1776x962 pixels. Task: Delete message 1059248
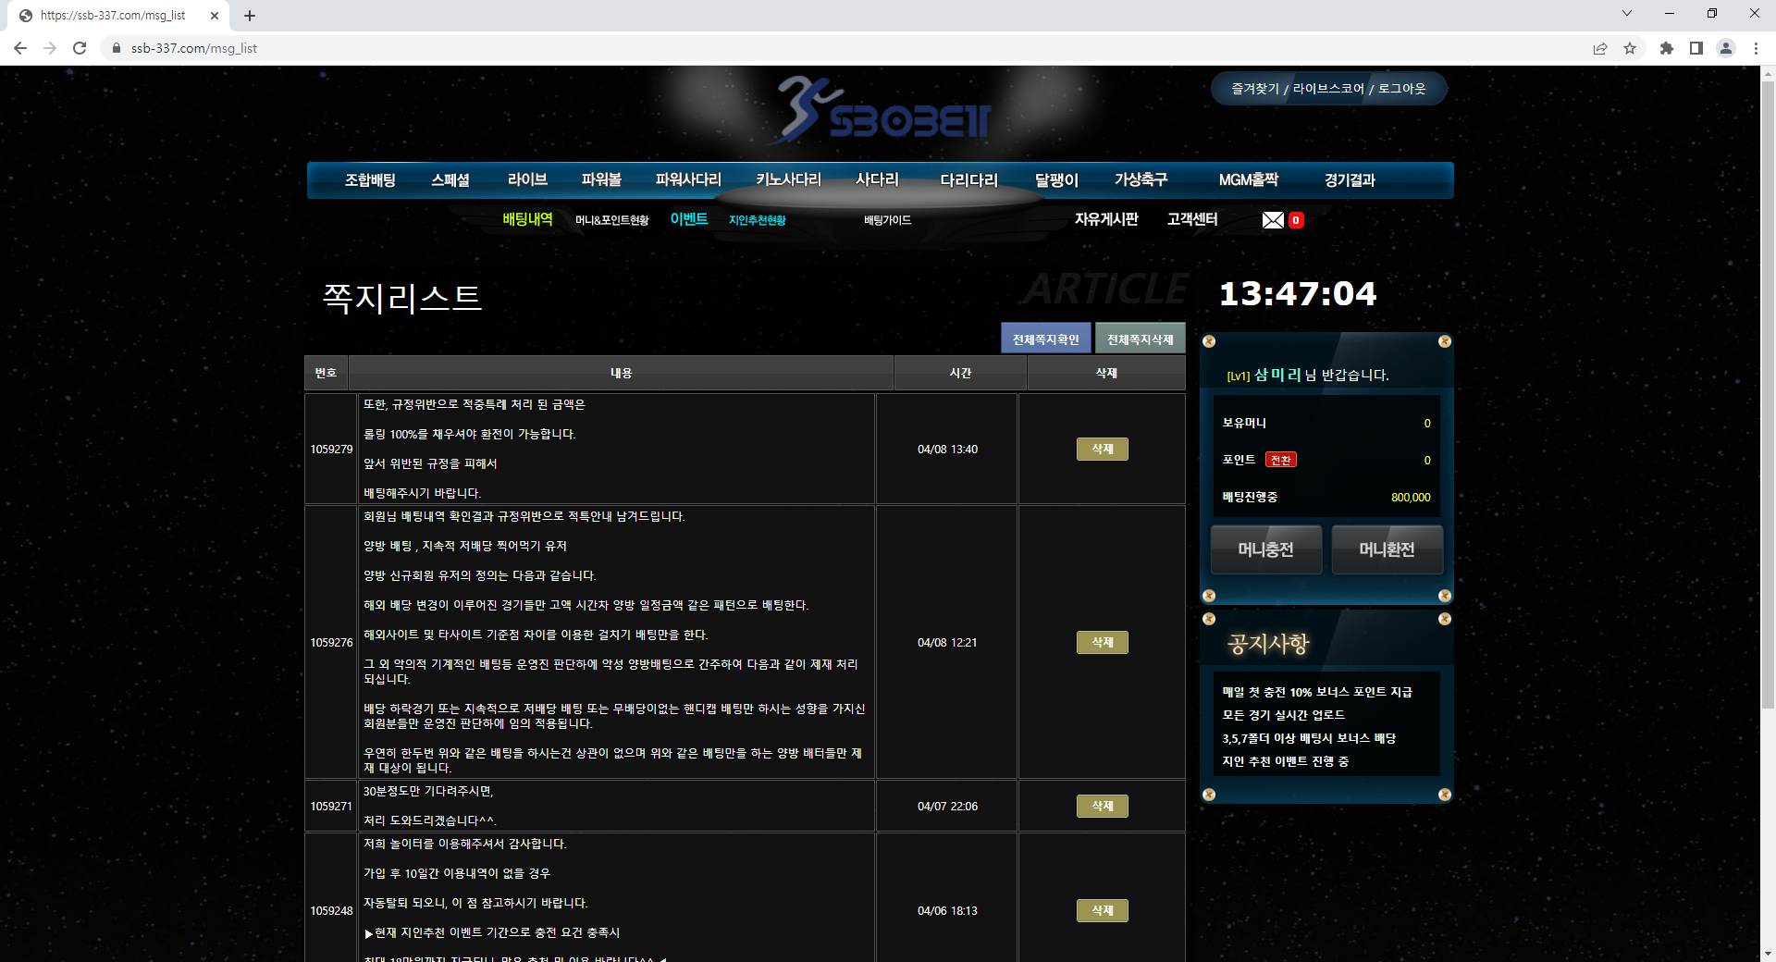[x=1102, y=910]
